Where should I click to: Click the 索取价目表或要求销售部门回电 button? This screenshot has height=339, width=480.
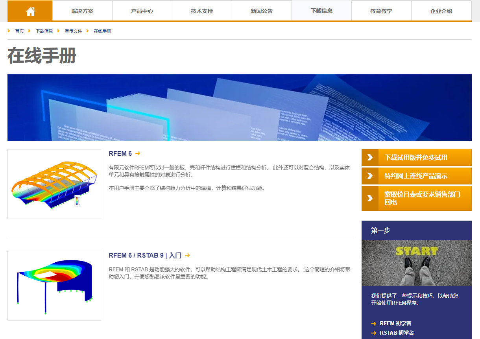(x=416, y=198)
